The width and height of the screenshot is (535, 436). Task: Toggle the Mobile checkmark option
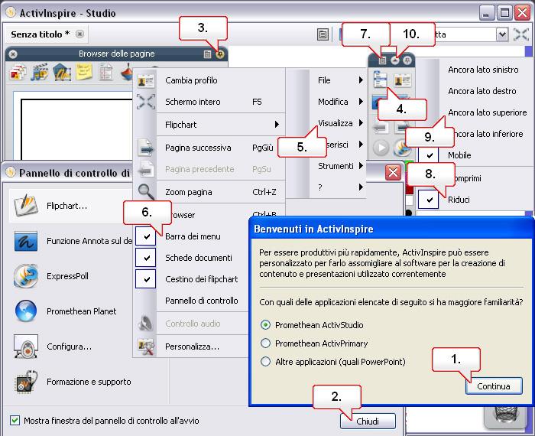tap(428, 155)
